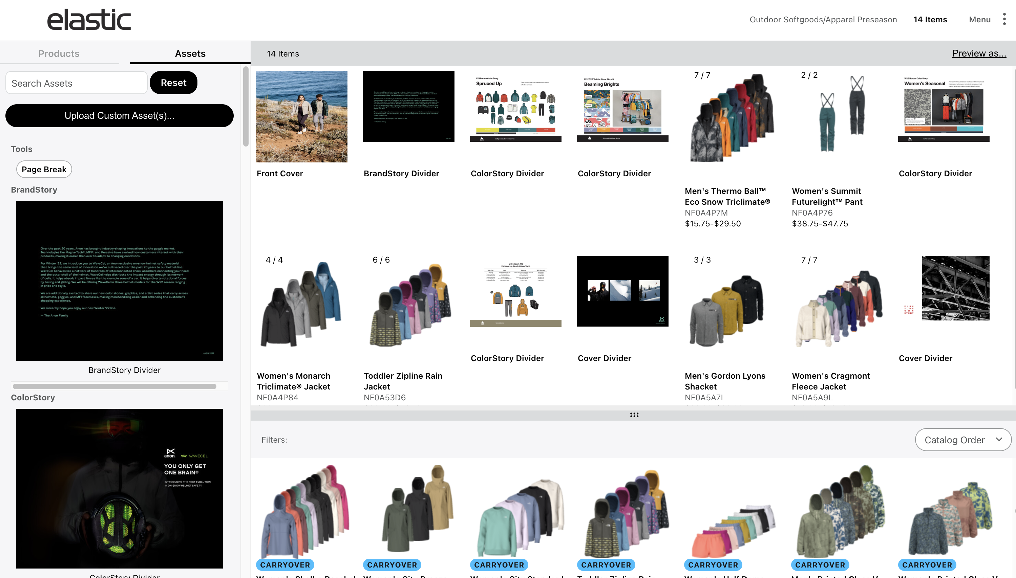Viewport: 1016px width, 578px height.
Task: Select the anon WaveCel ColorStory asset
Action: pos(119,488)
